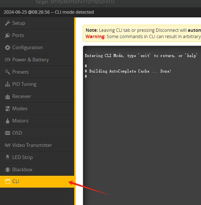The height and width of the screenshot is (205, 201).
Task: Open the PID Tuning tab
Action: click(x=37, y=84)
